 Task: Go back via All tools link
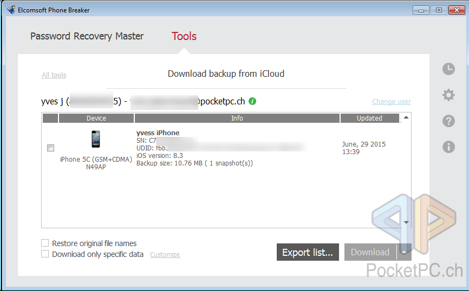coord(54,75)
